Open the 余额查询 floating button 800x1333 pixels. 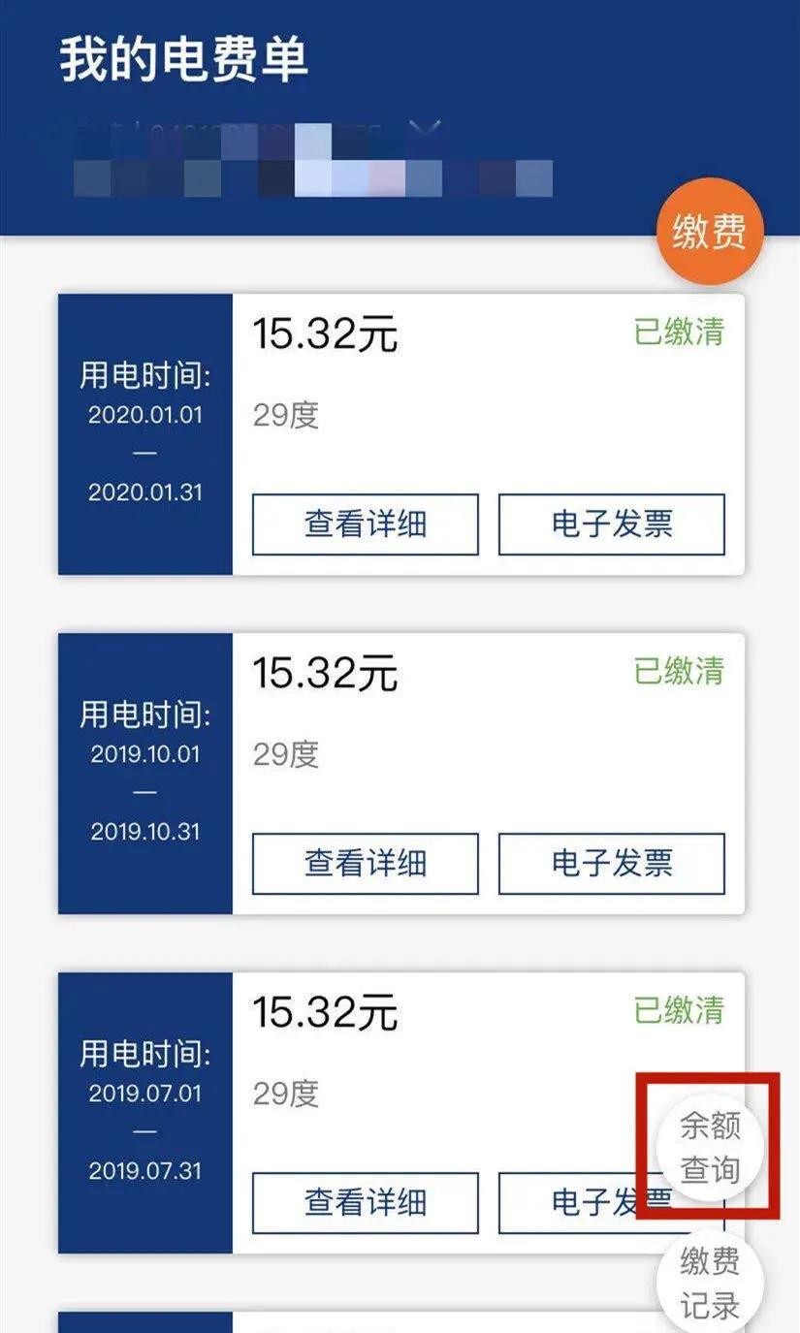[710, 1148]
